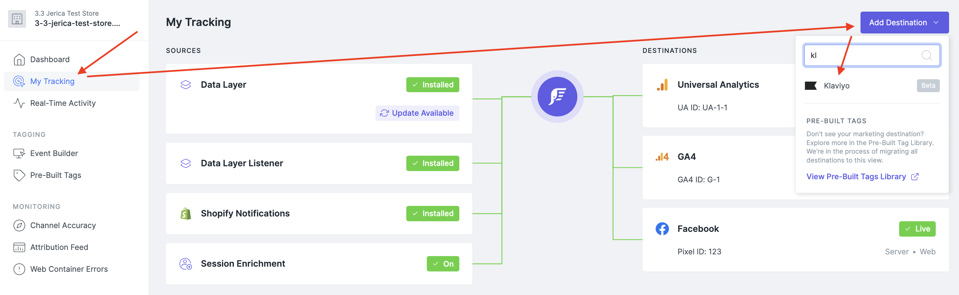Select the Web Container Errors alert icon
Screen dimensions: 959x295
pyautogui.click(x=19, y=269)
